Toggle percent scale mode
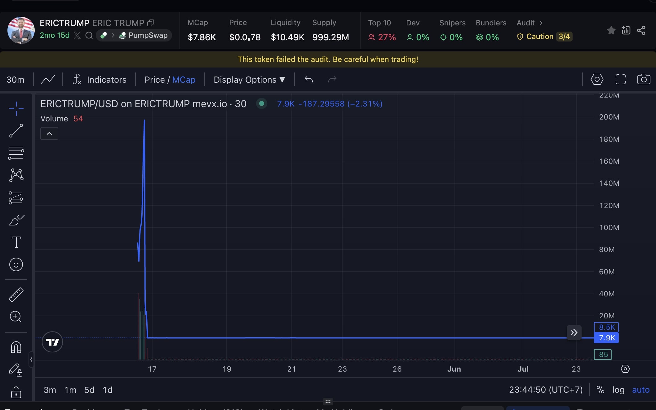 (x=601, y=390)
